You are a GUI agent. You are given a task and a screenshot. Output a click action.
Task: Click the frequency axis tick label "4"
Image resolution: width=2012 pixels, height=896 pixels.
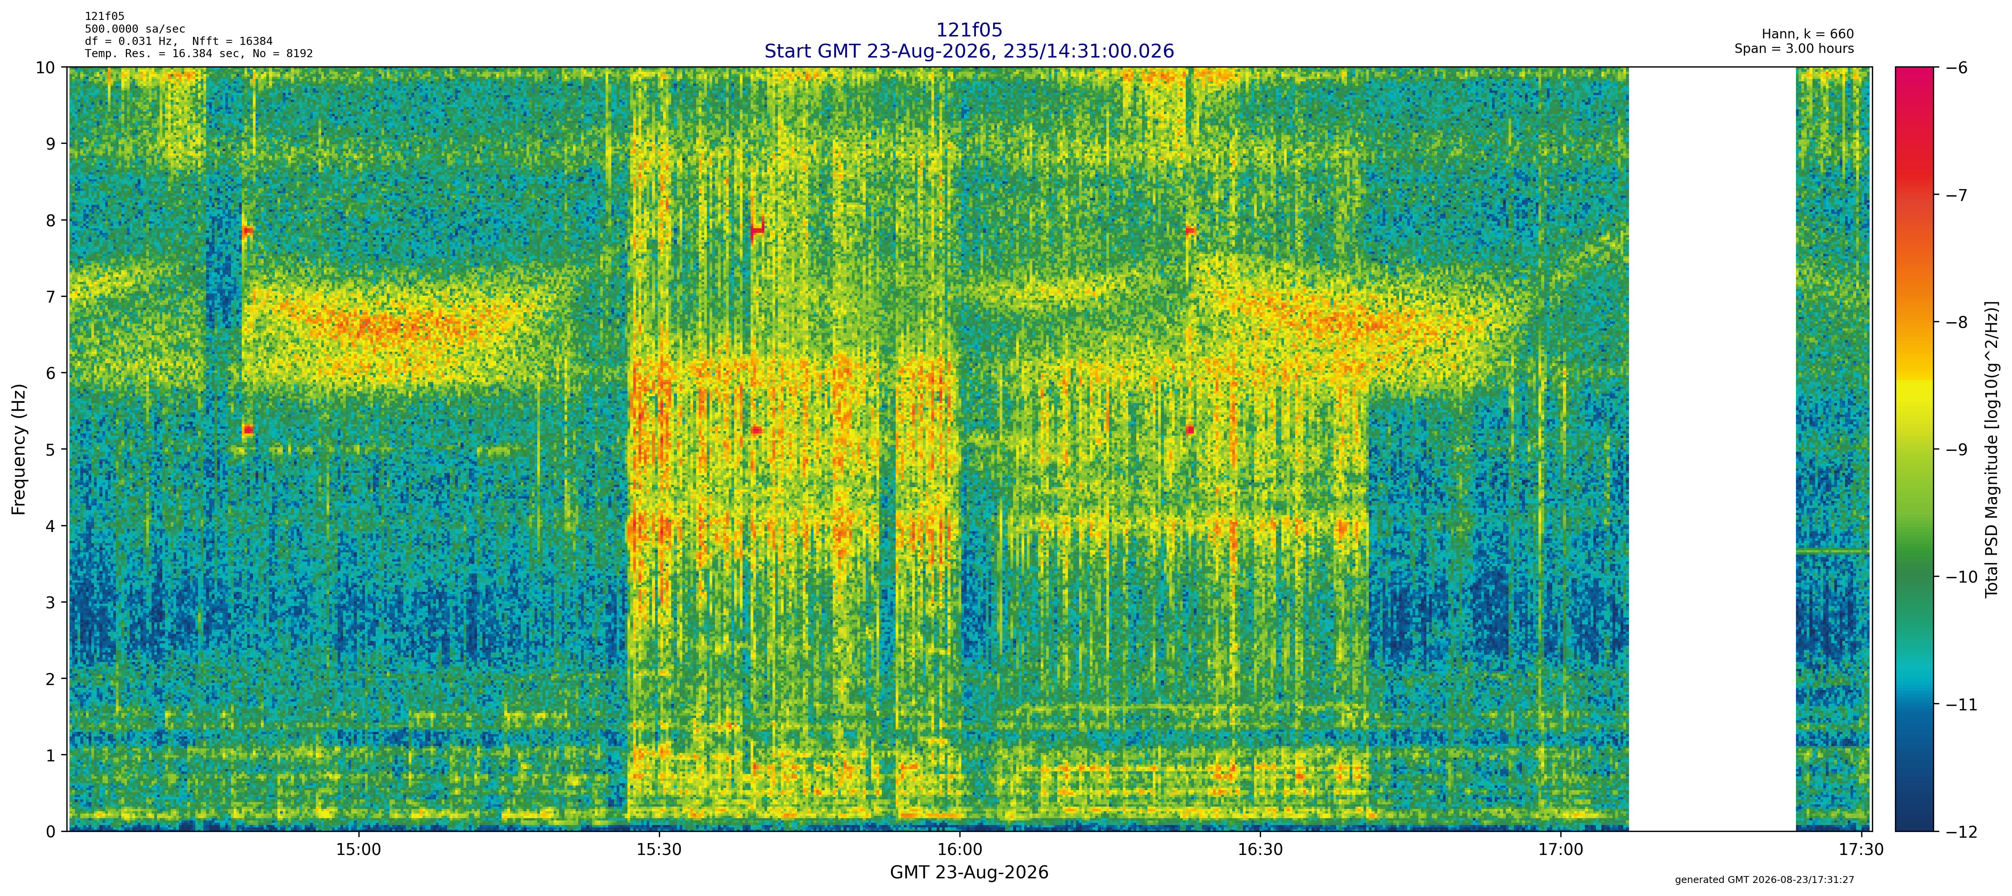click(x=51, y=526)
